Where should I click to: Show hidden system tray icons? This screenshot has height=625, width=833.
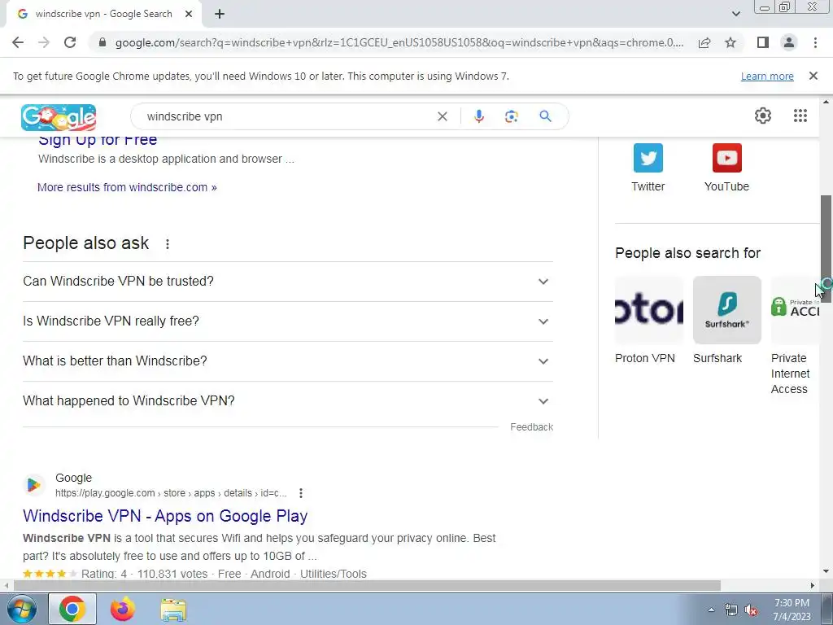click(711, 610)
